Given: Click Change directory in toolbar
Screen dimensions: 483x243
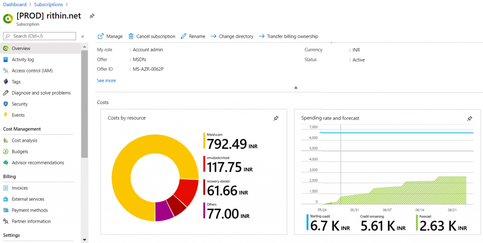Looking at the screenshot, I should pos(235,36).
